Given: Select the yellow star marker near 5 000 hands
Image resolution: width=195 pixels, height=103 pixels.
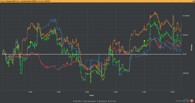Looking at the screenshot, I should [144, 41].
